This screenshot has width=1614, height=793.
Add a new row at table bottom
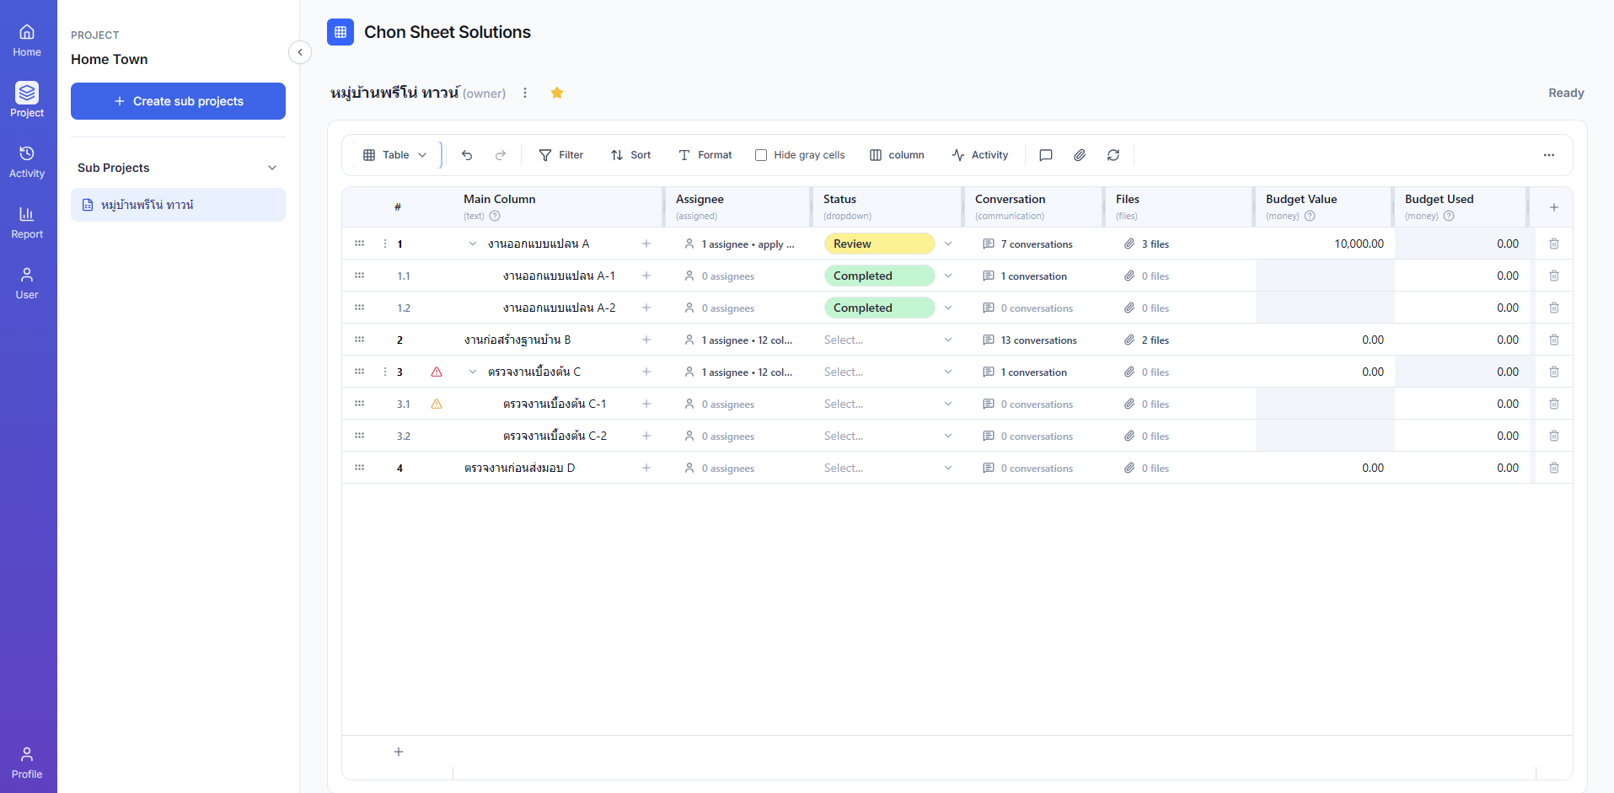tap(399, 752)
